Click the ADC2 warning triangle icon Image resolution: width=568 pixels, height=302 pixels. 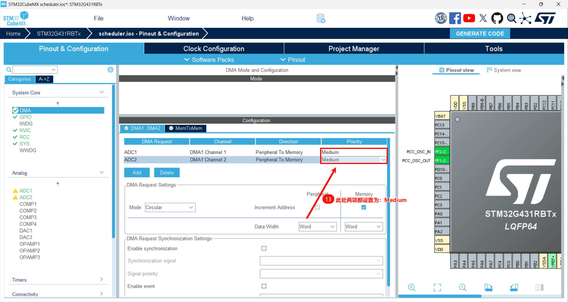[15, 197]
